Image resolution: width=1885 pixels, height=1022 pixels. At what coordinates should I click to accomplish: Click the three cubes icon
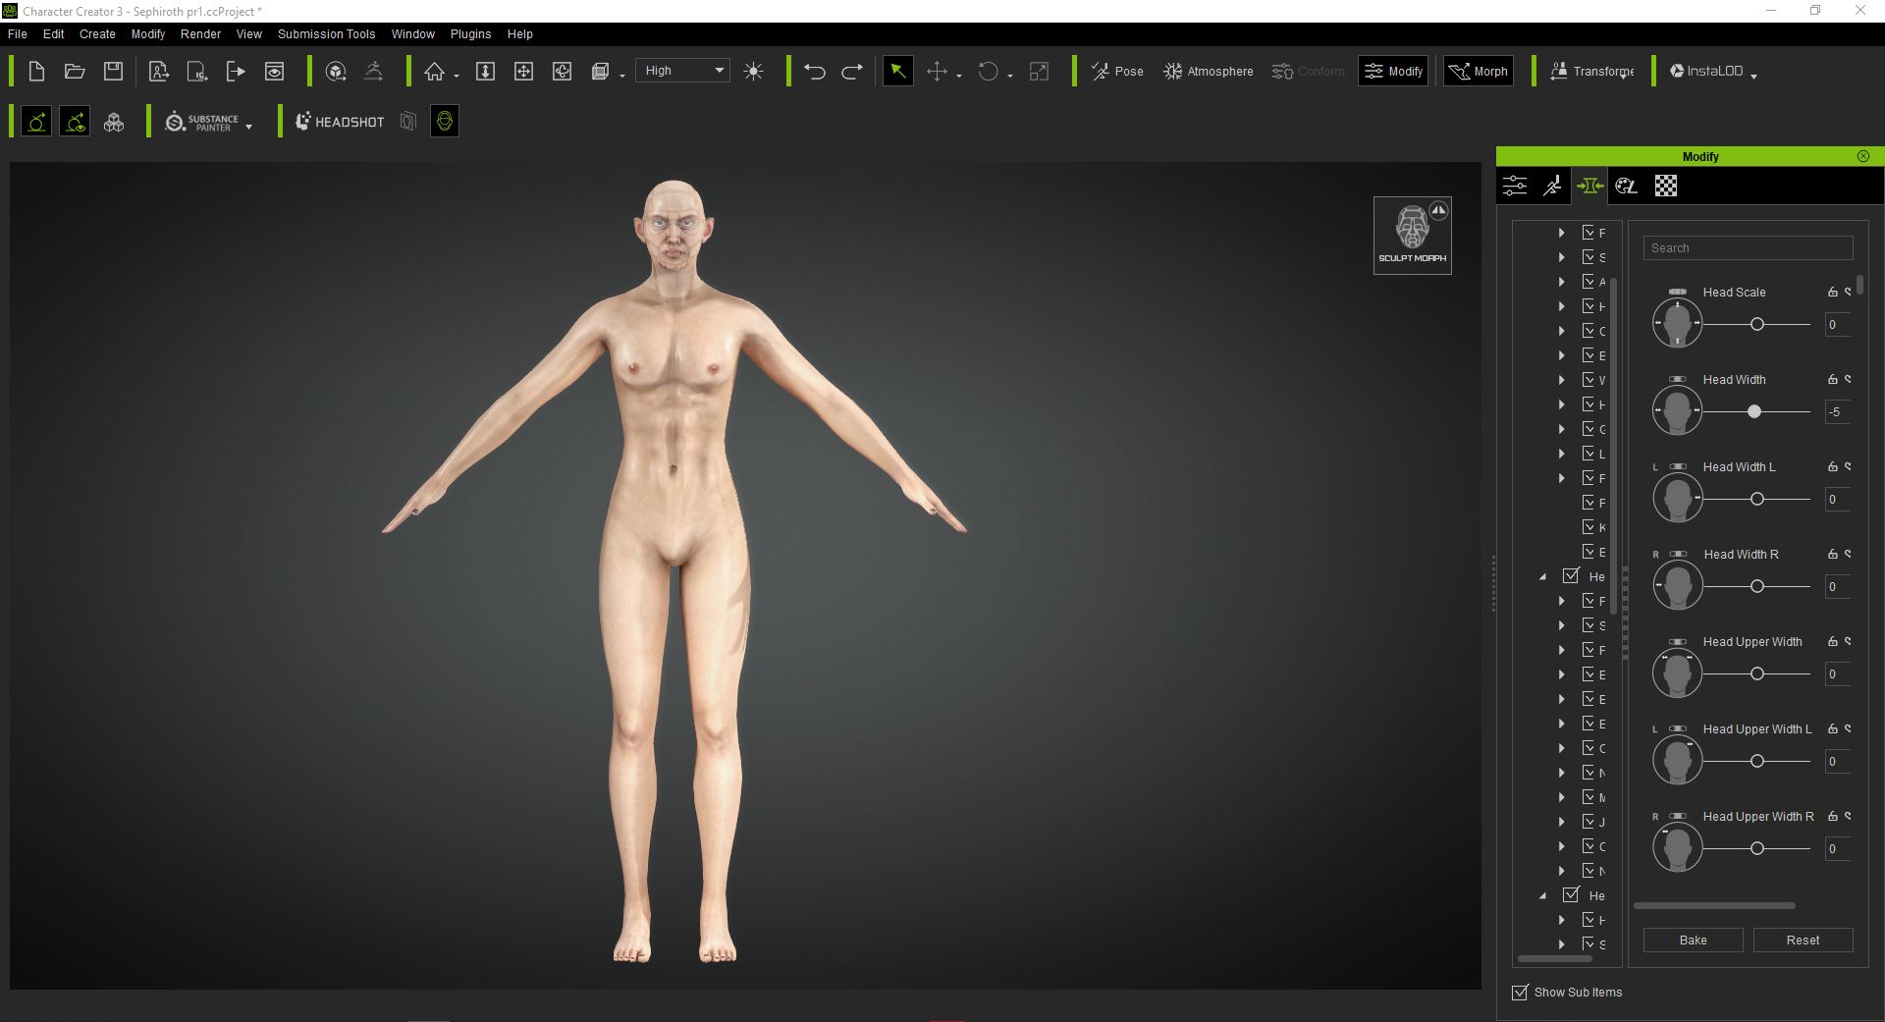[114, 122]
